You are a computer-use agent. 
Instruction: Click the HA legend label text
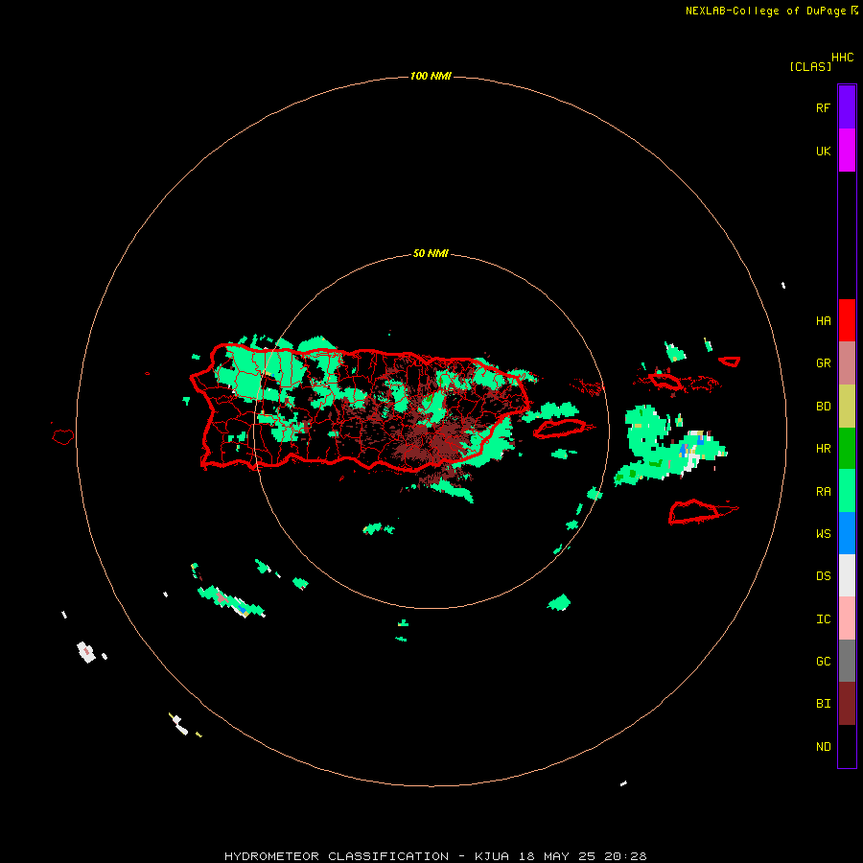pyautogui.click(x=823, y=321)
